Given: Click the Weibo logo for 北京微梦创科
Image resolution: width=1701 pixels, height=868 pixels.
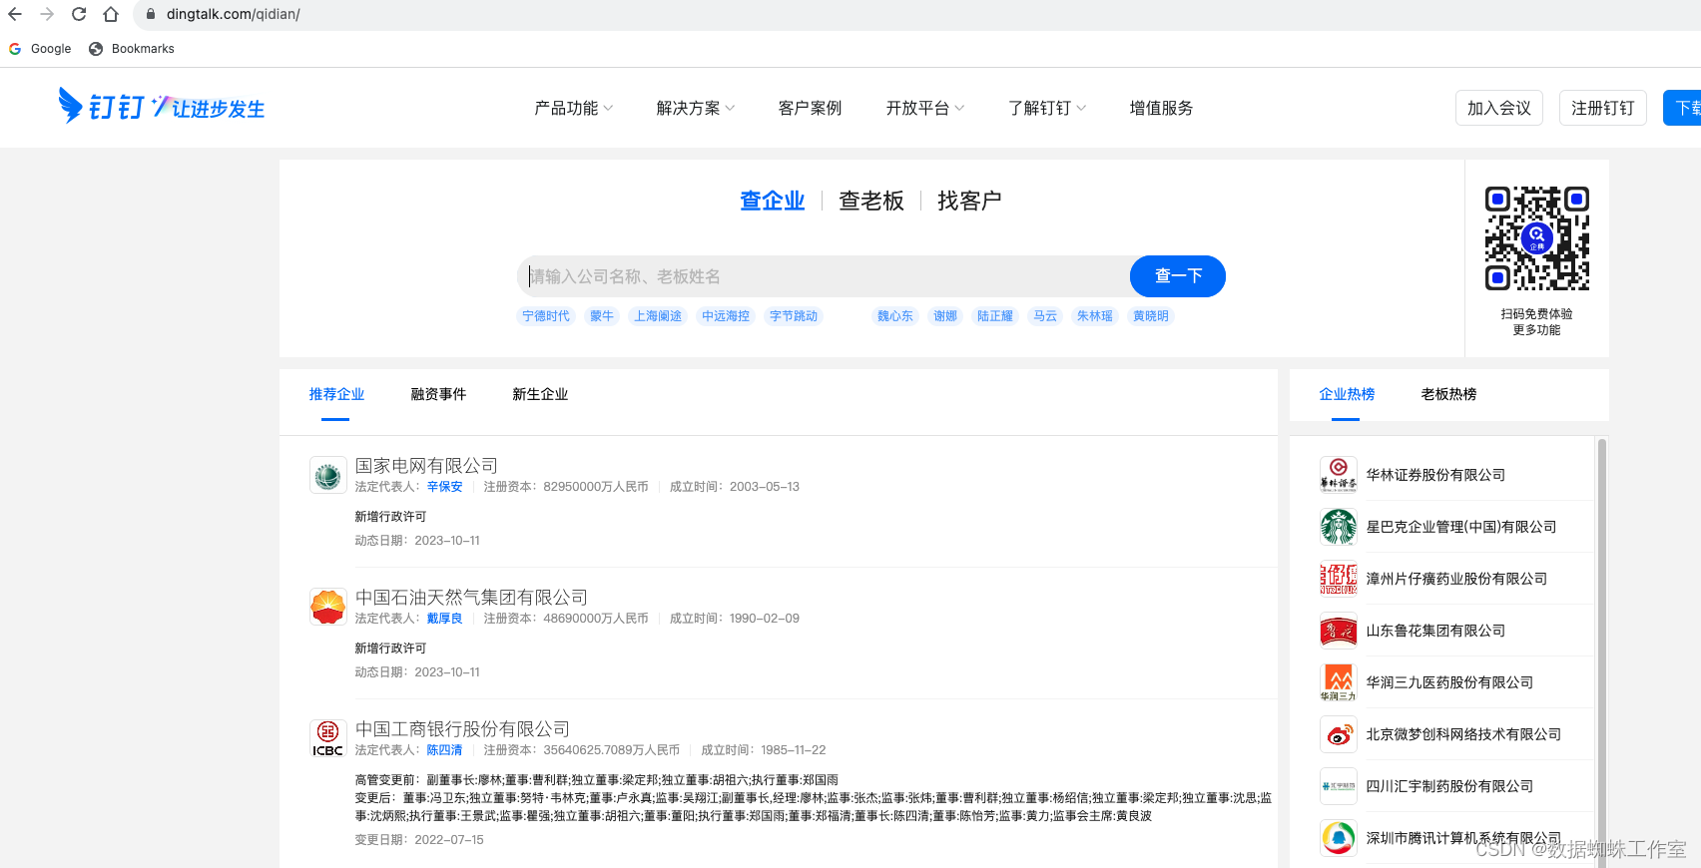Looking at the screenshot, I should (1338, 734).
